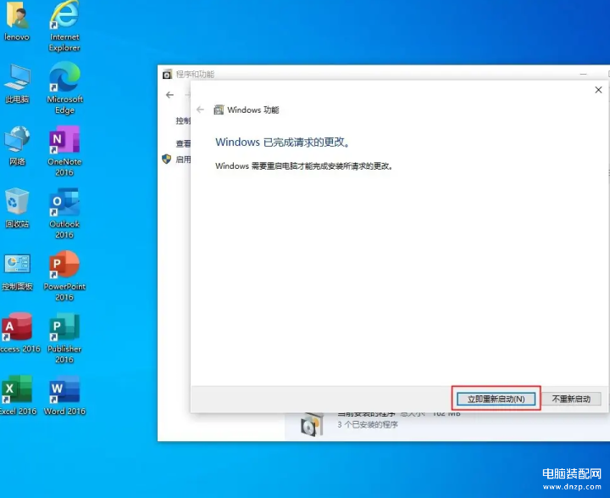Close the Windows 功能 dialog
The image size is (610, 498).
click(598, 90)
